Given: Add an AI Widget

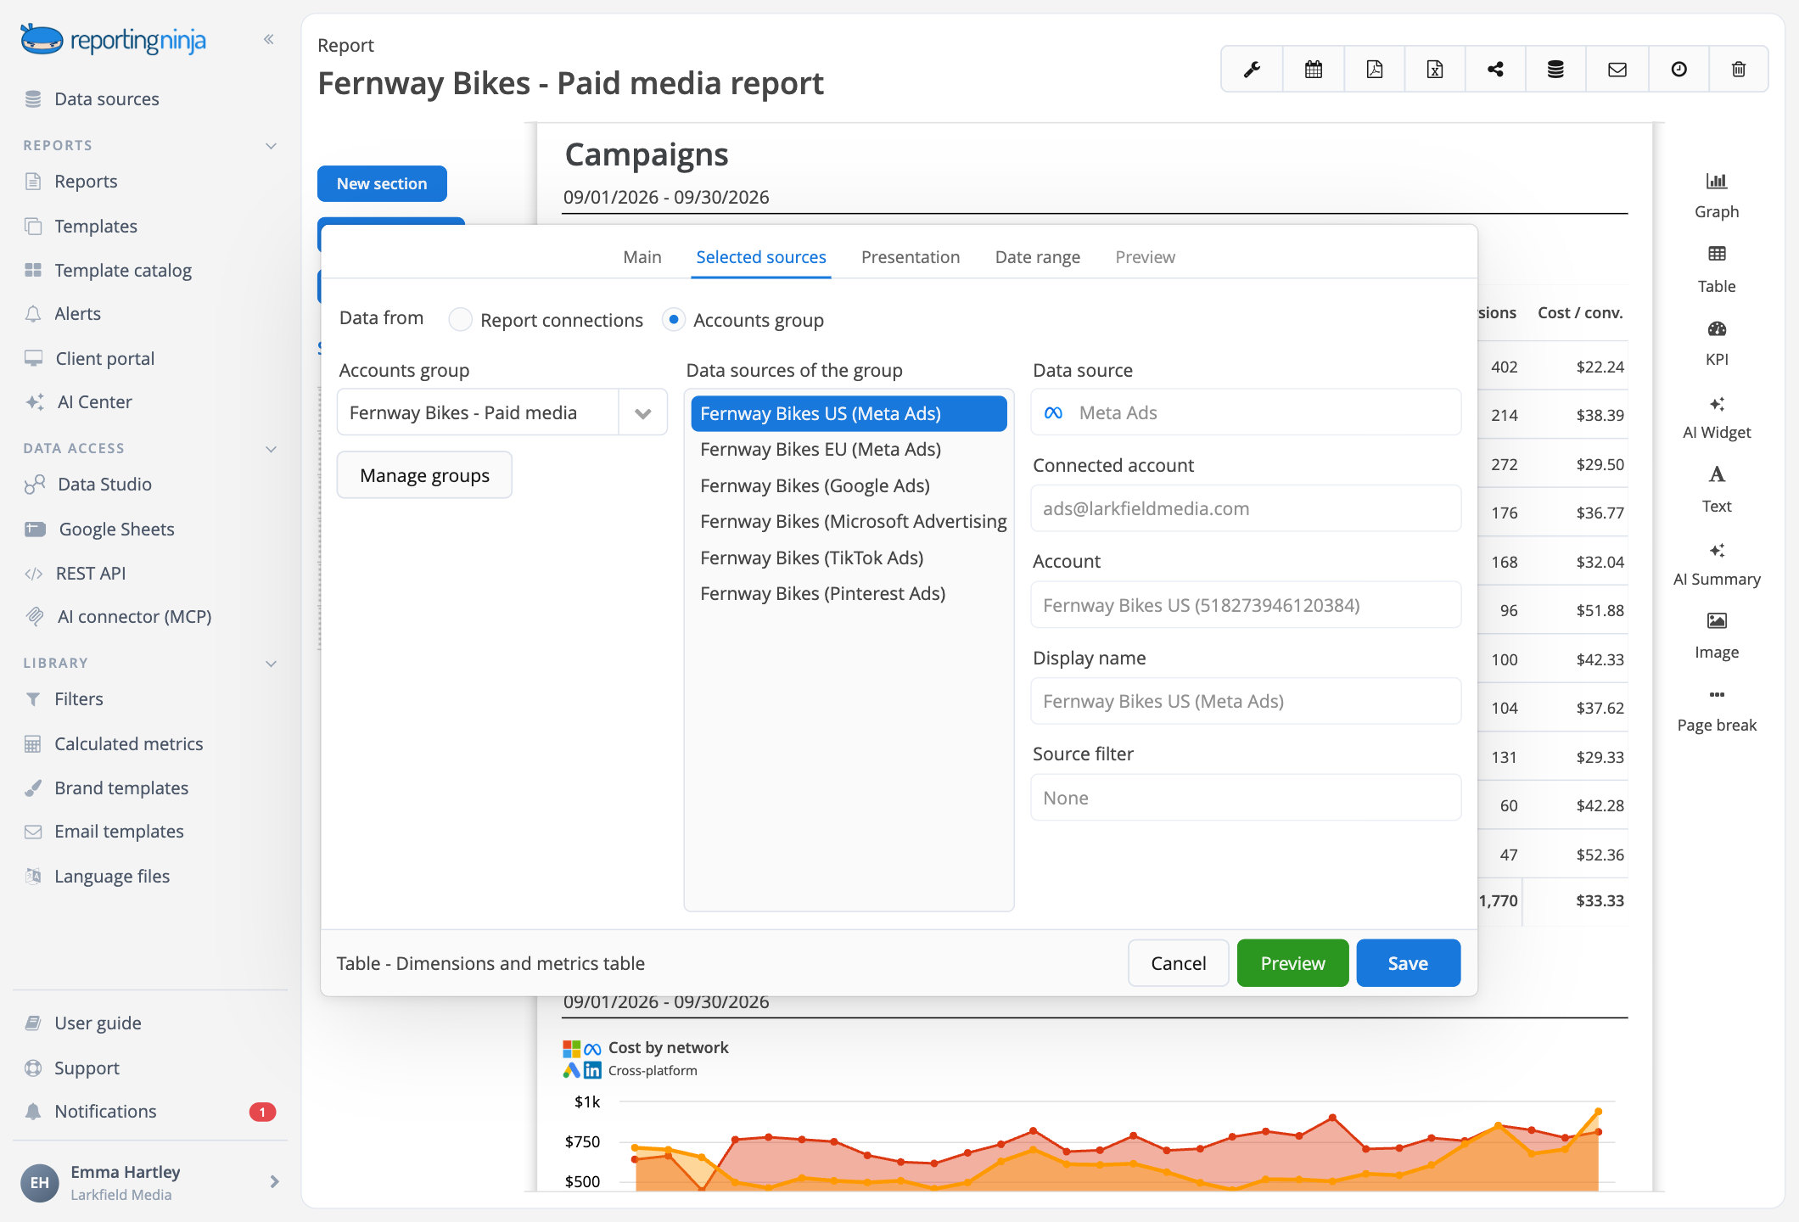Looking at the screenshot, I should click(1717, 417).
